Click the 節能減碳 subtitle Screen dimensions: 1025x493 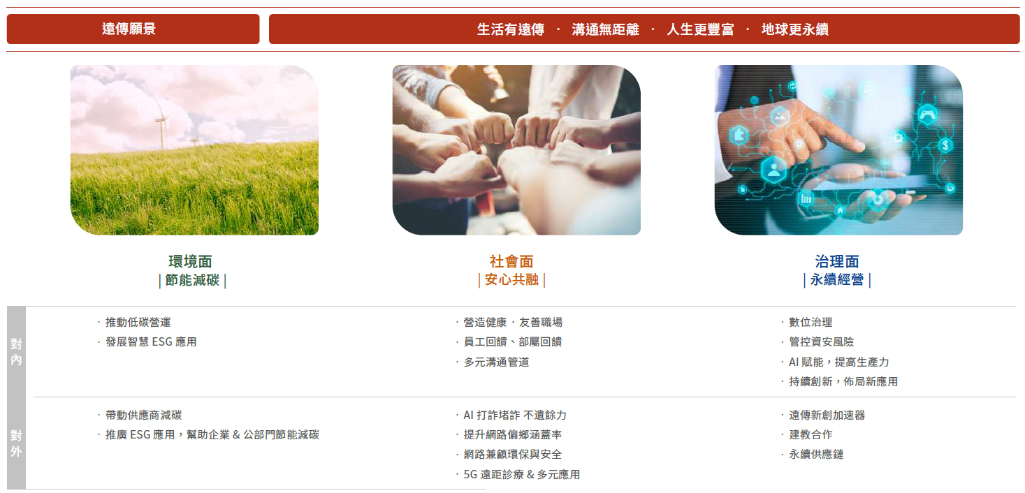tap(192, 281)
